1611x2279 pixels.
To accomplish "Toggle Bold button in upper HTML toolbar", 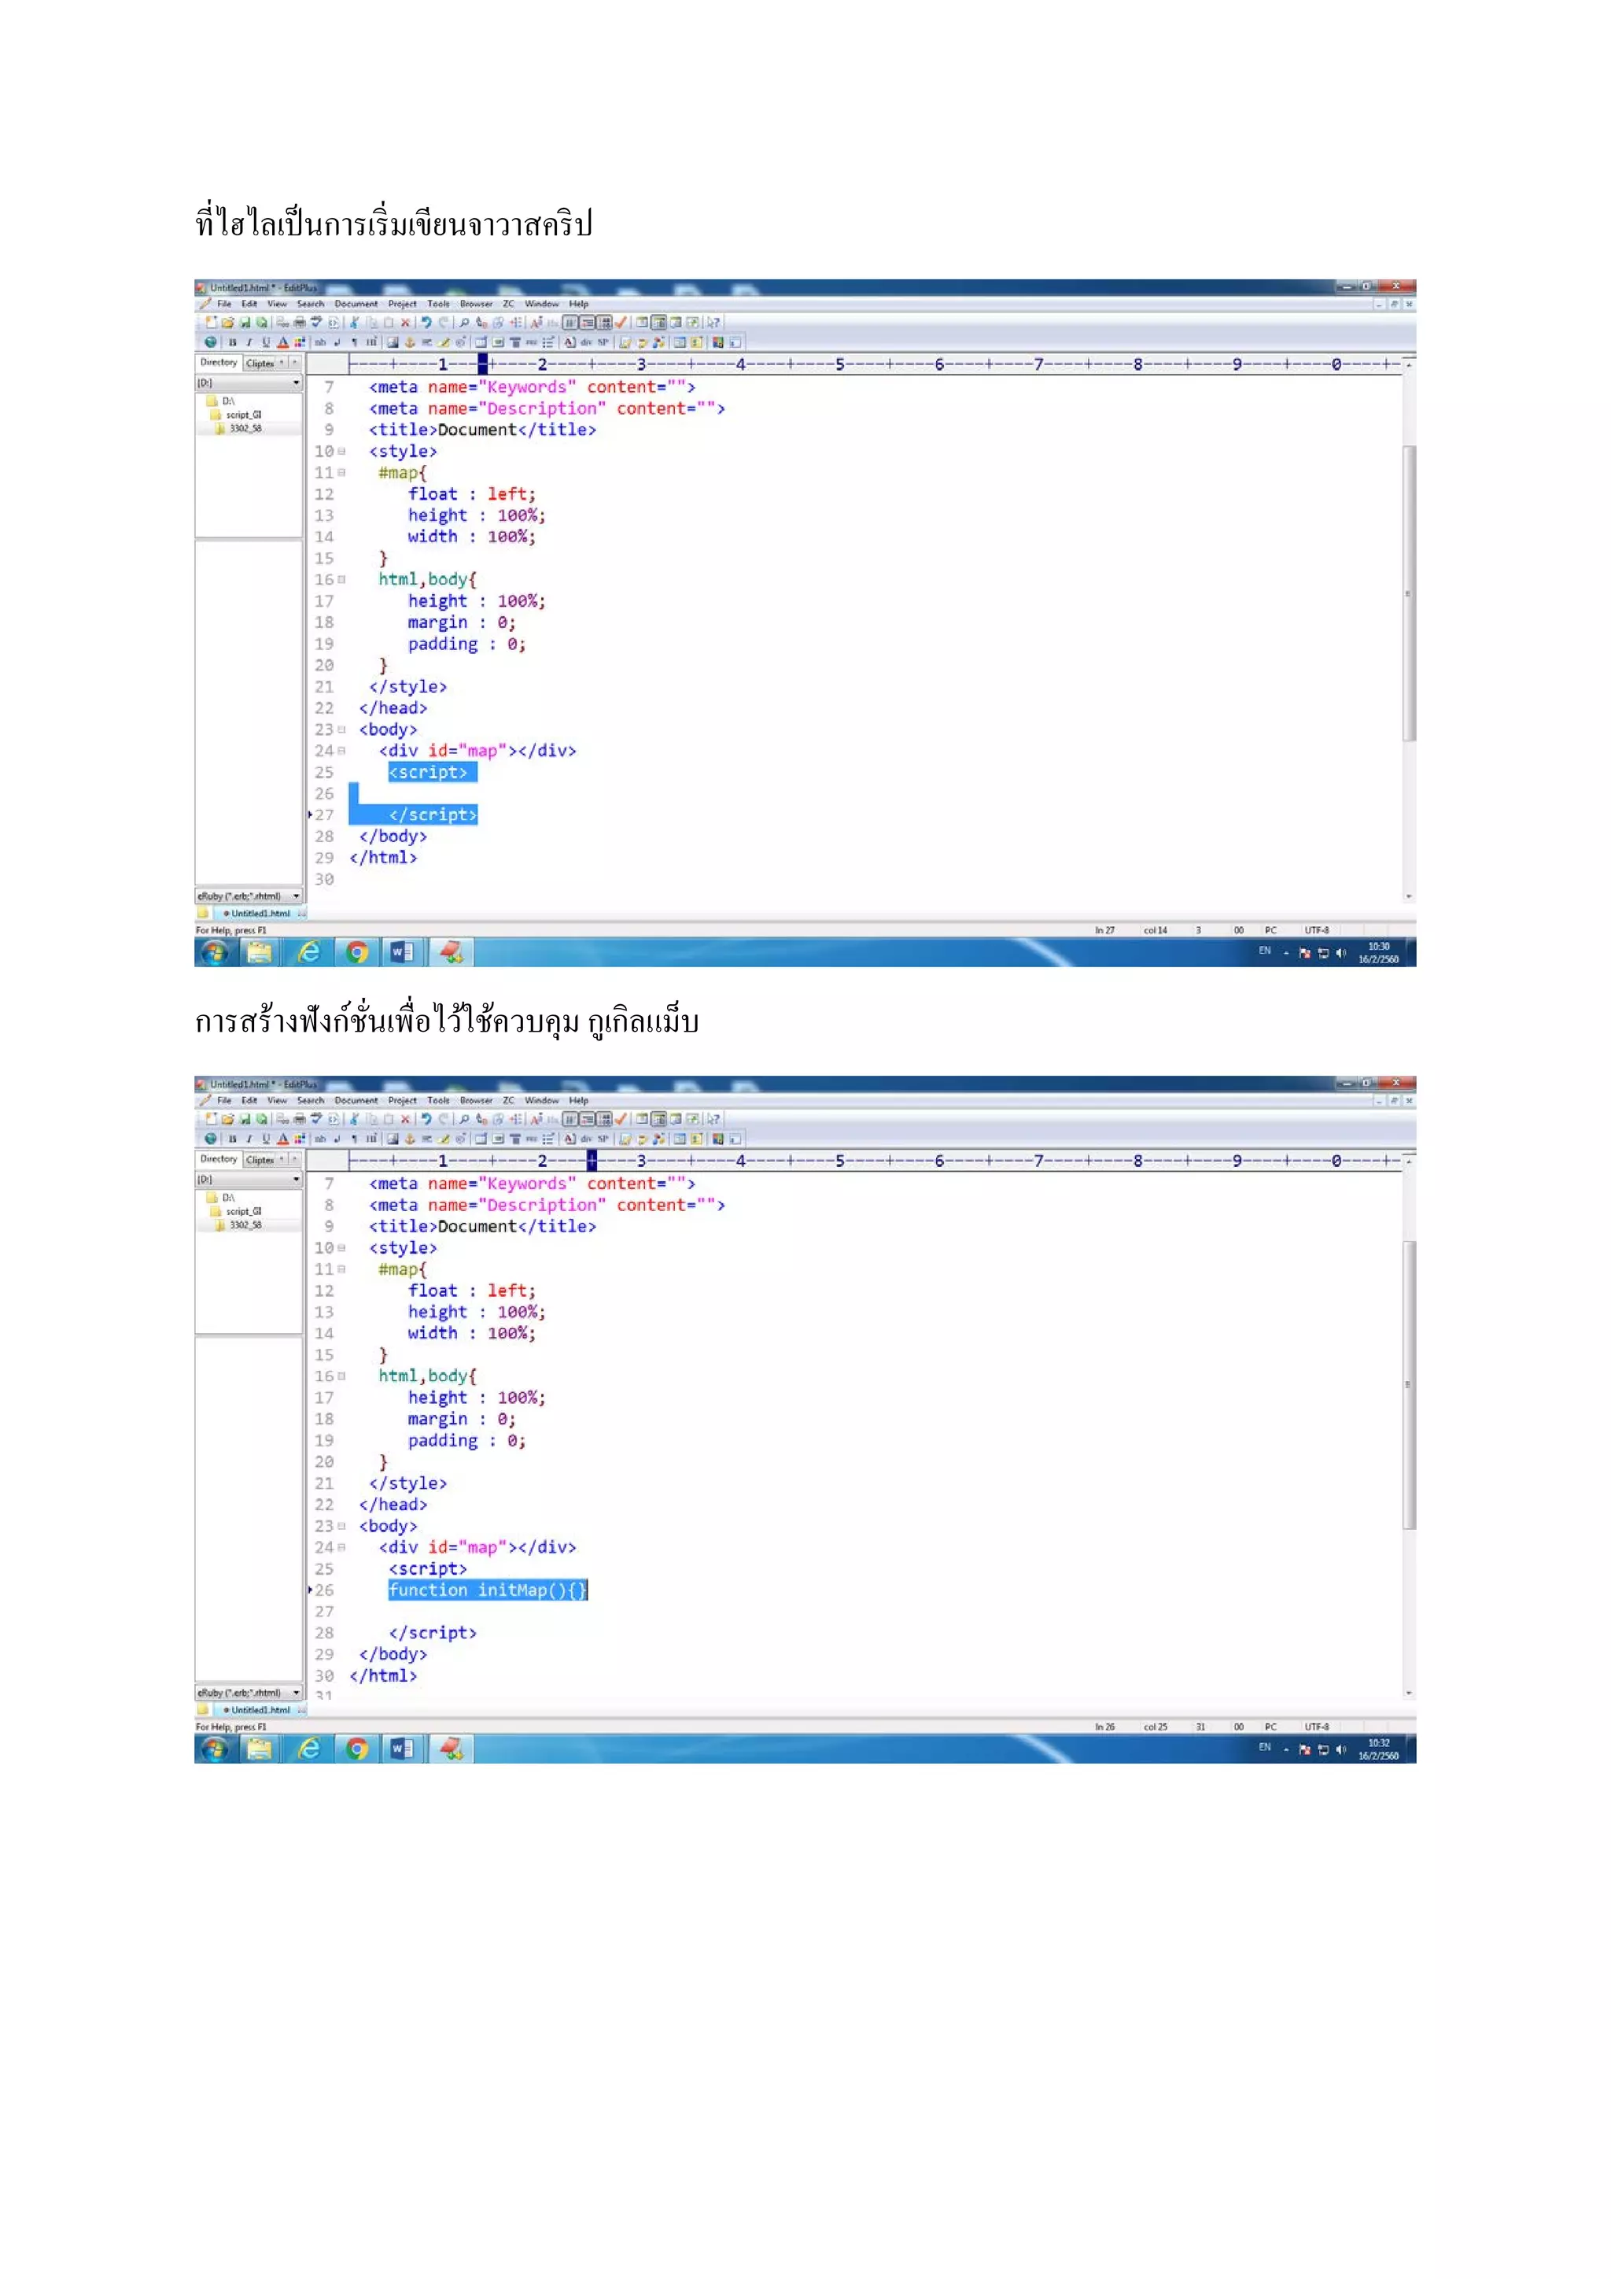I will point(232,342).
